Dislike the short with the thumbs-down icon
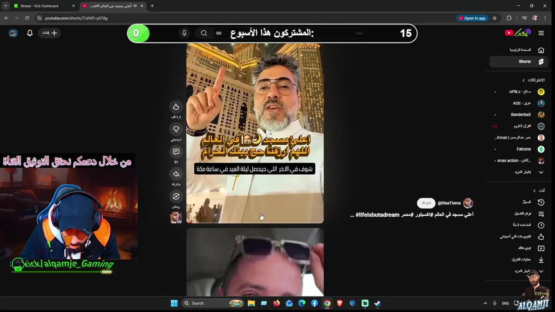Viewport: 555px width, 312px height. pos(176,129)
